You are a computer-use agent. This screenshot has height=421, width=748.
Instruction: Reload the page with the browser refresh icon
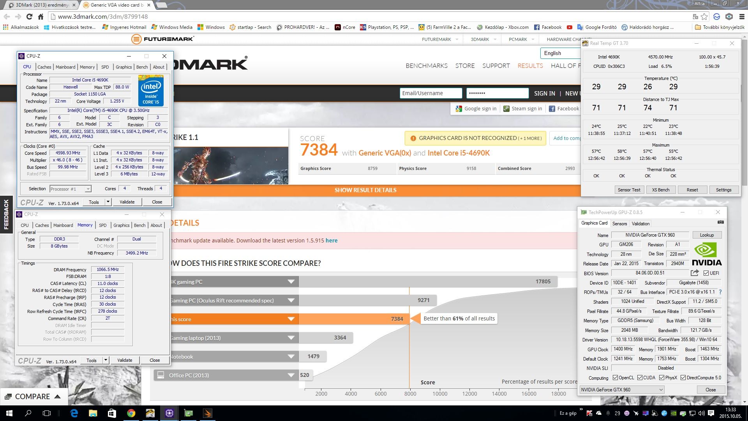click(29, 16)
